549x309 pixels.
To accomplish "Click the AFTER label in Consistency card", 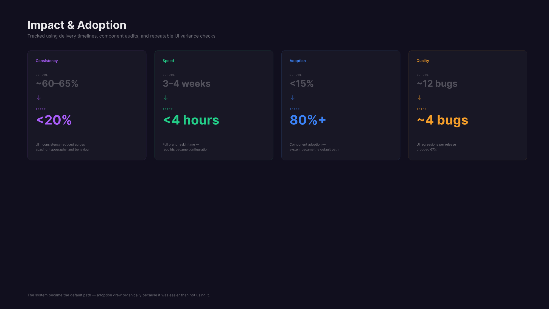I will 41,109.
